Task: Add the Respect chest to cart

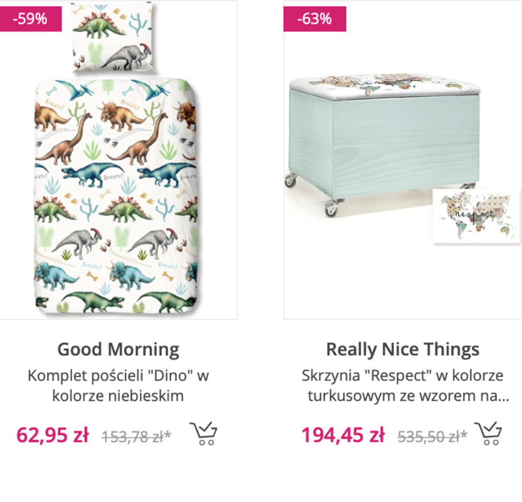Action: [488, 433]
